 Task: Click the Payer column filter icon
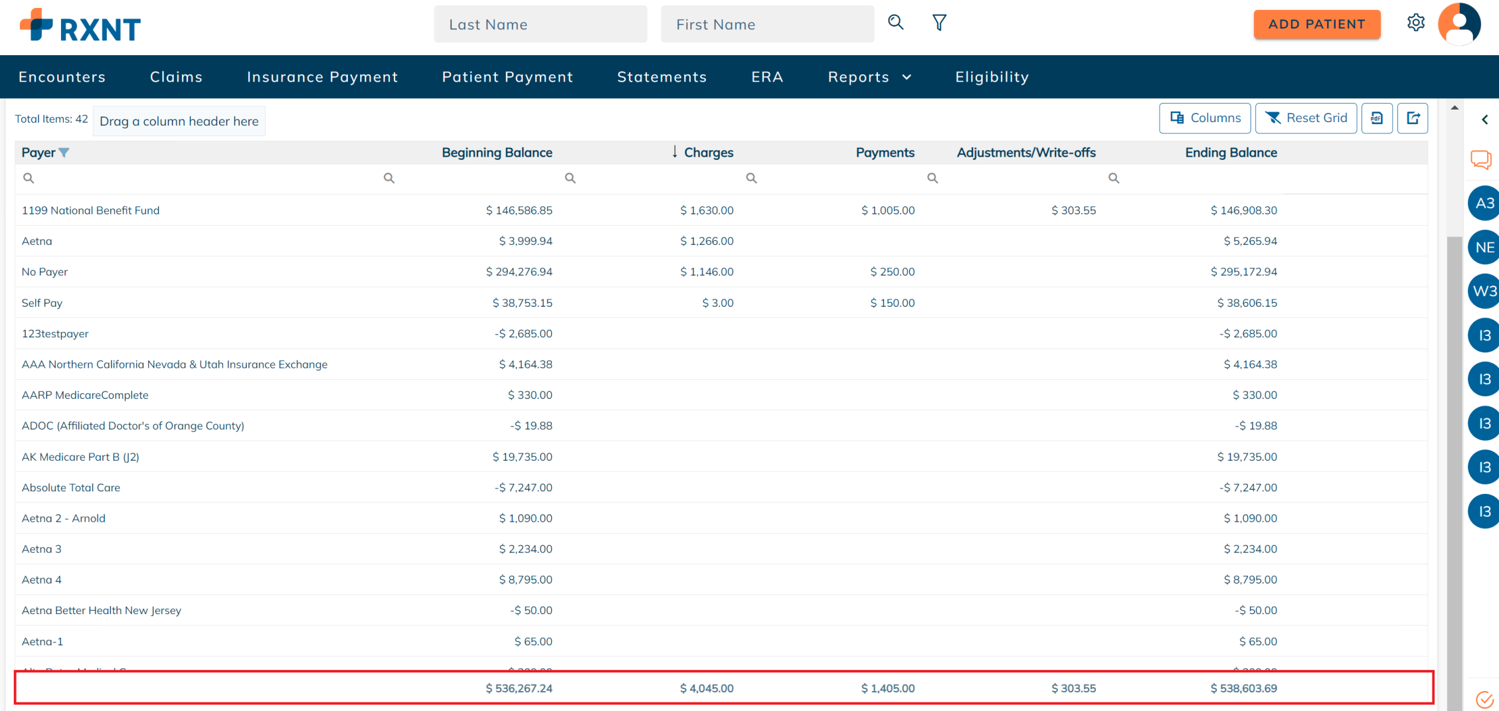[64, 153]
